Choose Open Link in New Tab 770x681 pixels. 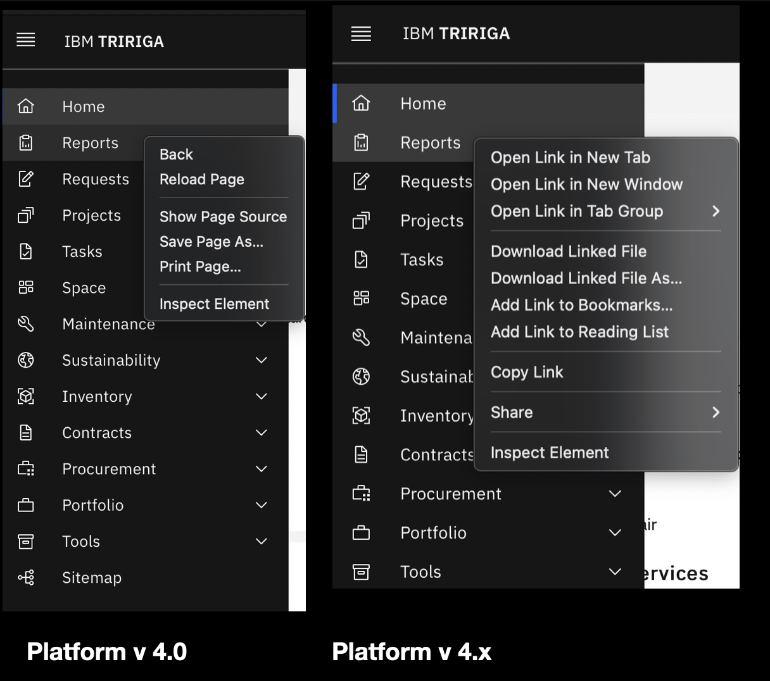tap(571, 158)
